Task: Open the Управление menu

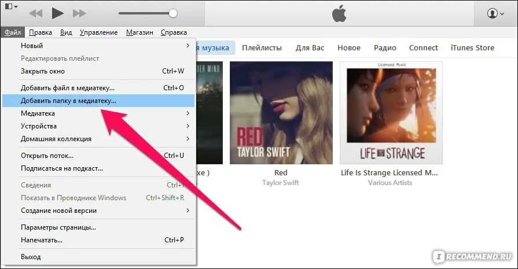Action: pyautogui.click(x=98, y=32)
